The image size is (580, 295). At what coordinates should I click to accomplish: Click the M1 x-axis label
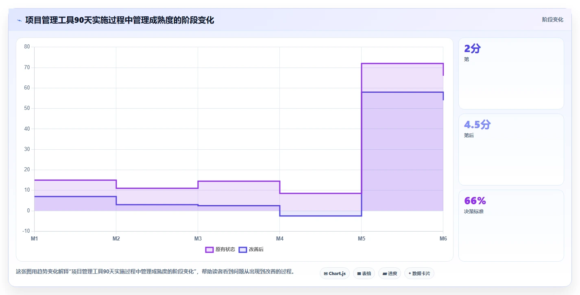click(x=35, y=238)
